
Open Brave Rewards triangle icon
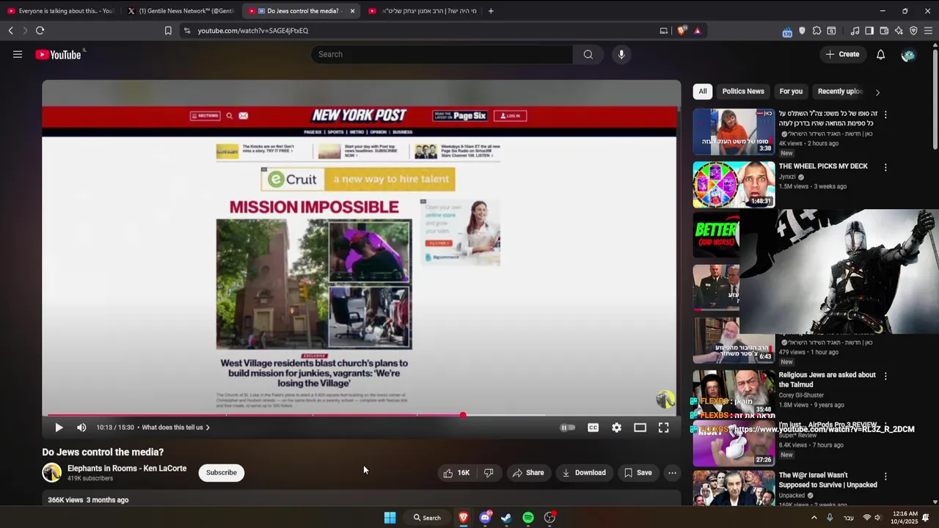click(x=697, y=31)
